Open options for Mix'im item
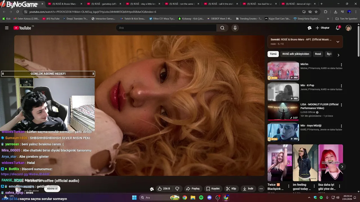Screen dimensions: 360x202 pyautogui.click(x=341, y=65)
